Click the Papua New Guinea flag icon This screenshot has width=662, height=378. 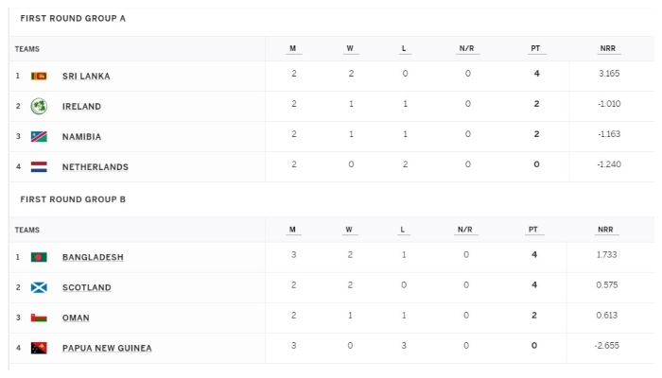[39, 348]
